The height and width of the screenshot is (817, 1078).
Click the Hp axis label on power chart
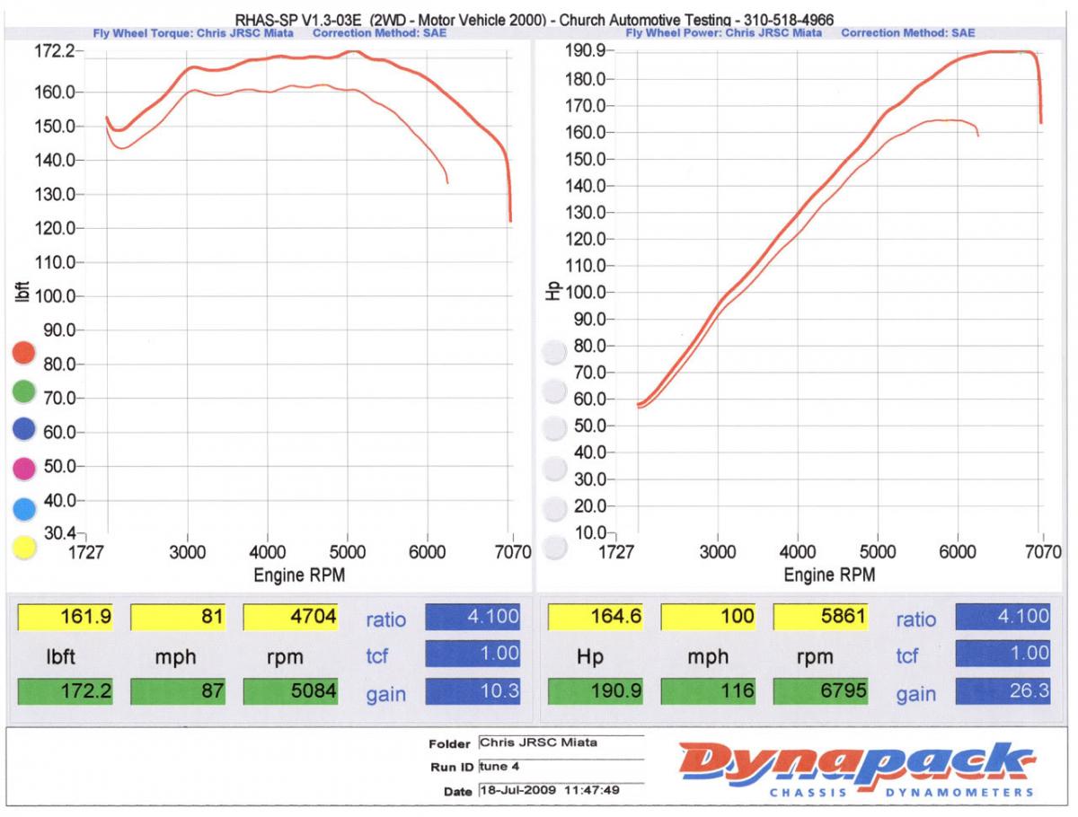pyautogui.click(x=553, y=290)
